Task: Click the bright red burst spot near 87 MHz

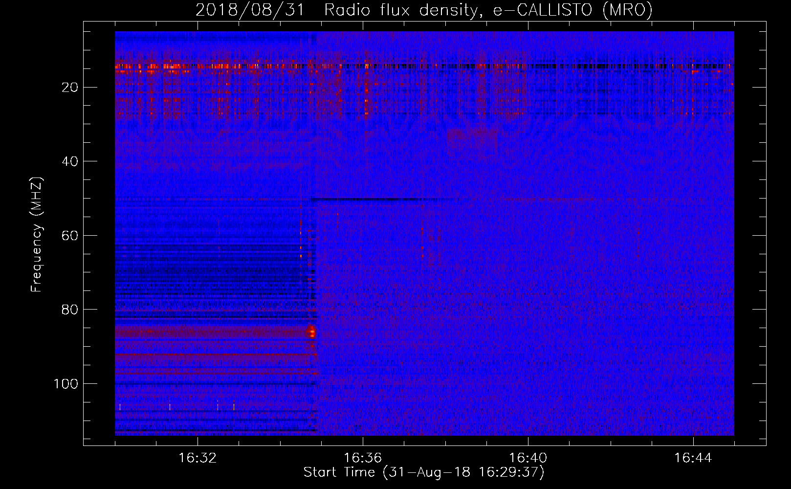Action: (311, 333)
